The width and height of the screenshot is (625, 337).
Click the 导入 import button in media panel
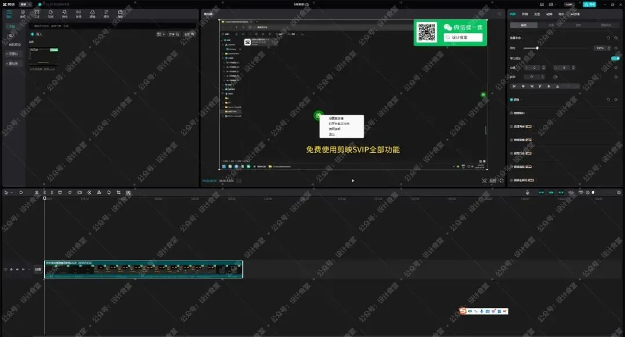(36, 34)
